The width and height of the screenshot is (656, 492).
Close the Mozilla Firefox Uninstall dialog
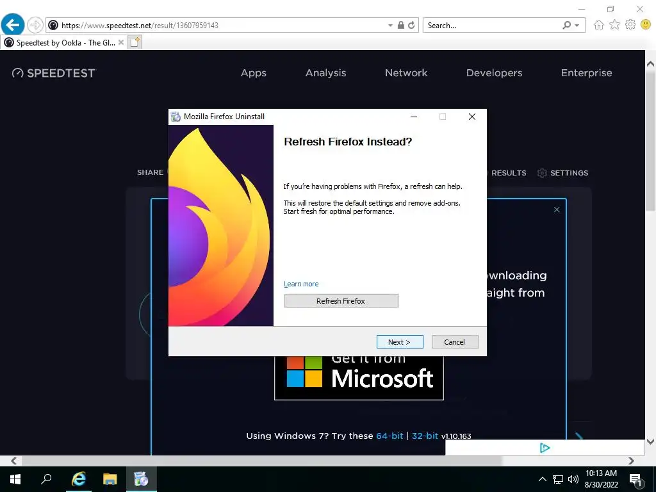pos(472,117)
